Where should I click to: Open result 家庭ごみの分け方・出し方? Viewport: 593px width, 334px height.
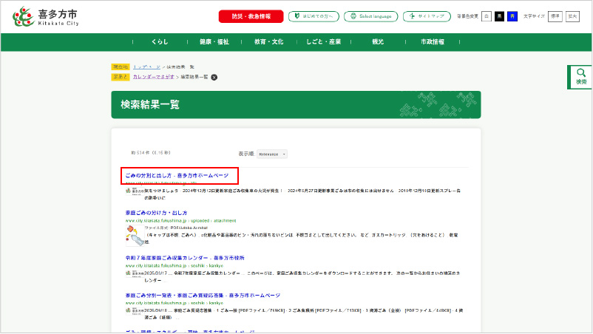click(156, 213)
